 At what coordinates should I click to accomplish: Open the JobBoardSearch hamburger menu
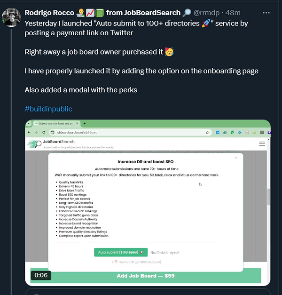coord(262,144)
